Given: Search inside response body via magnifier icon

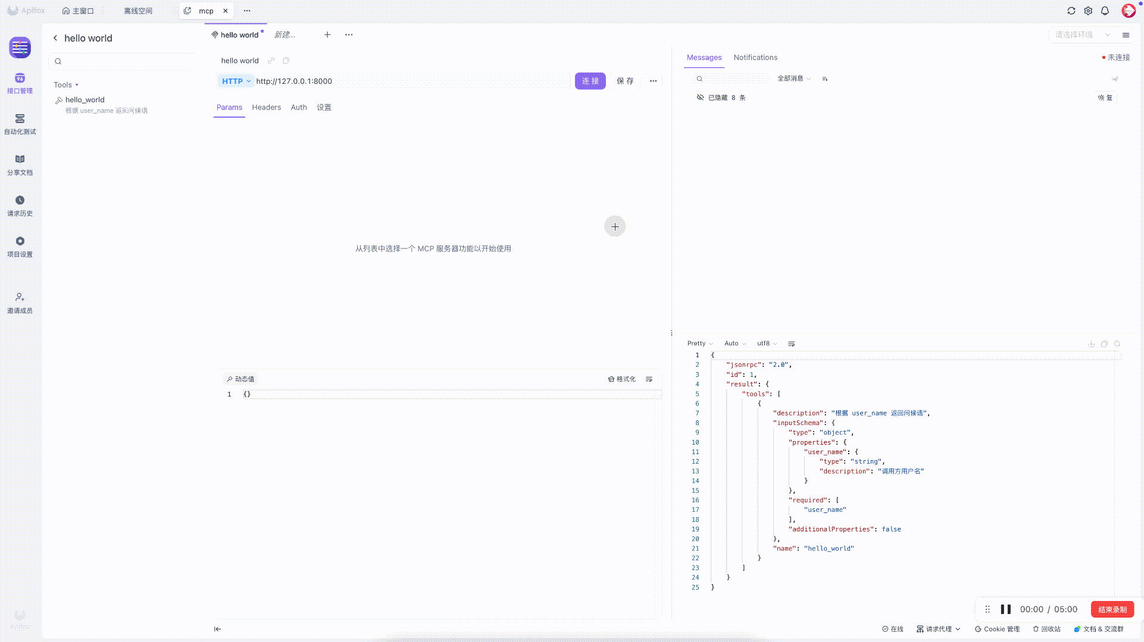Looking at the screenshot, I should pyautogui.click(x=1117, y=344).
